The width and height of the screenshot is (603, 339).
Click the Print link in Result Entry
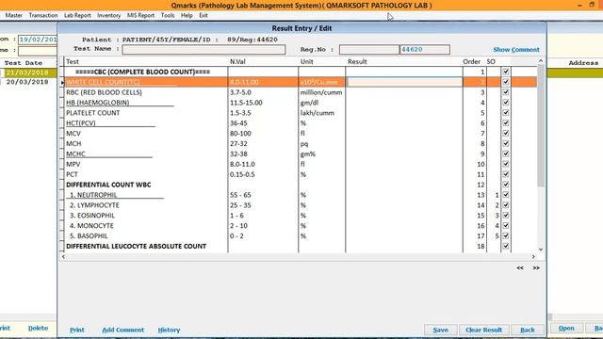[77, 330]
